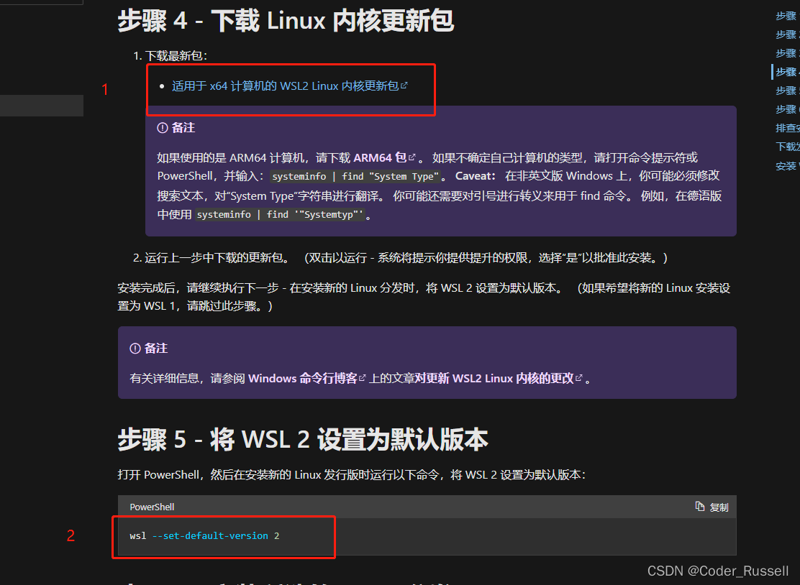
Task: Jump to the 下载 section in the page outline
Action: (787, 147)
